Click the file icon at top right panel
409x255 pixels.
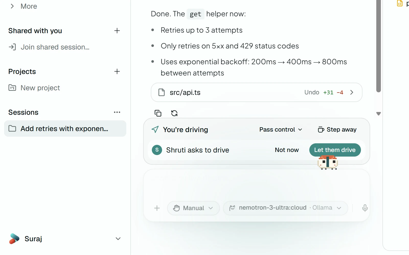click(400, 3)
